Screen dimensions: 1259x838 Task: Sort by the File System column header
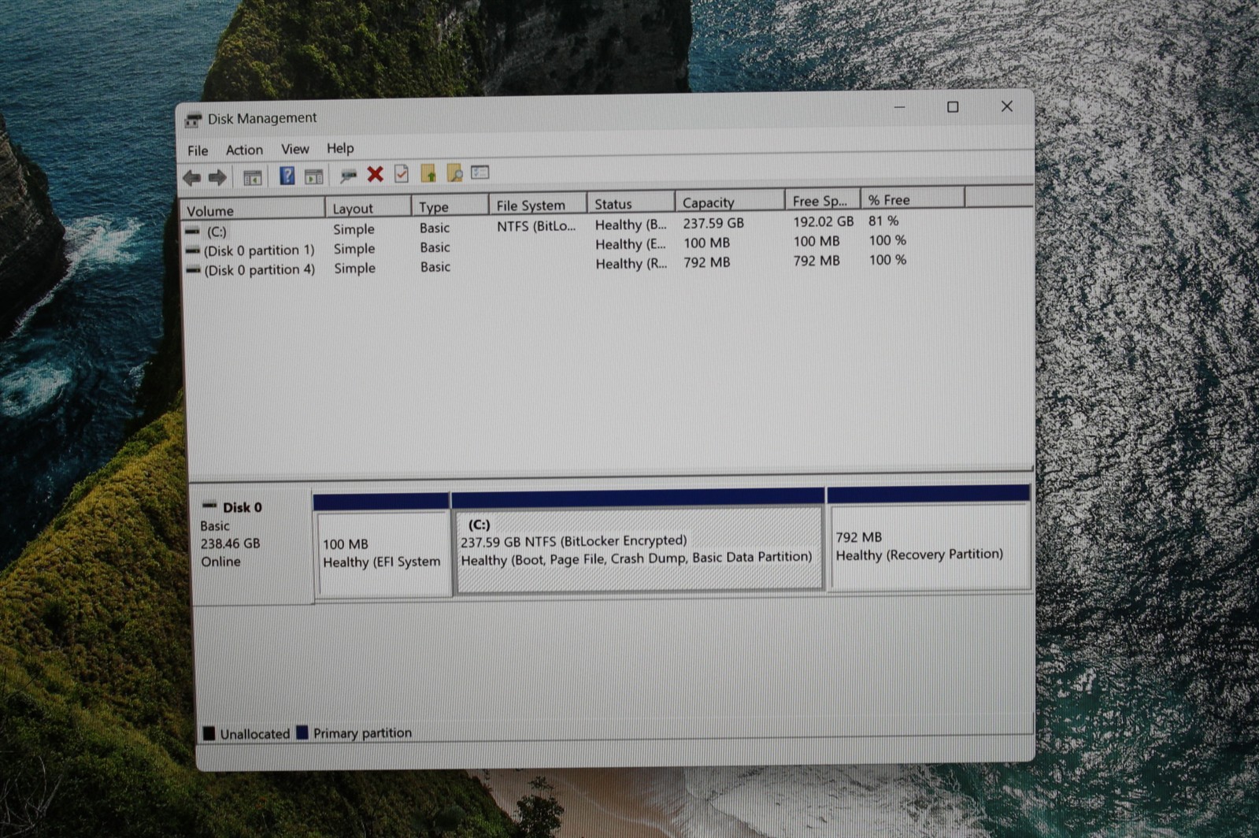point(539,204)
